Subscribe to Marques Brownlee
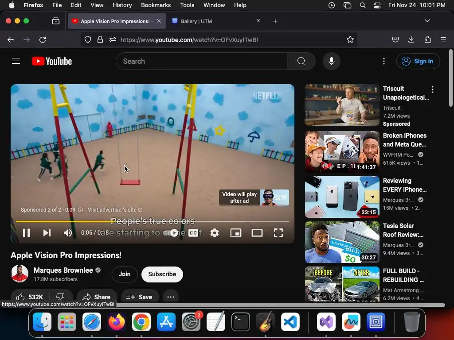 [162, 274]
